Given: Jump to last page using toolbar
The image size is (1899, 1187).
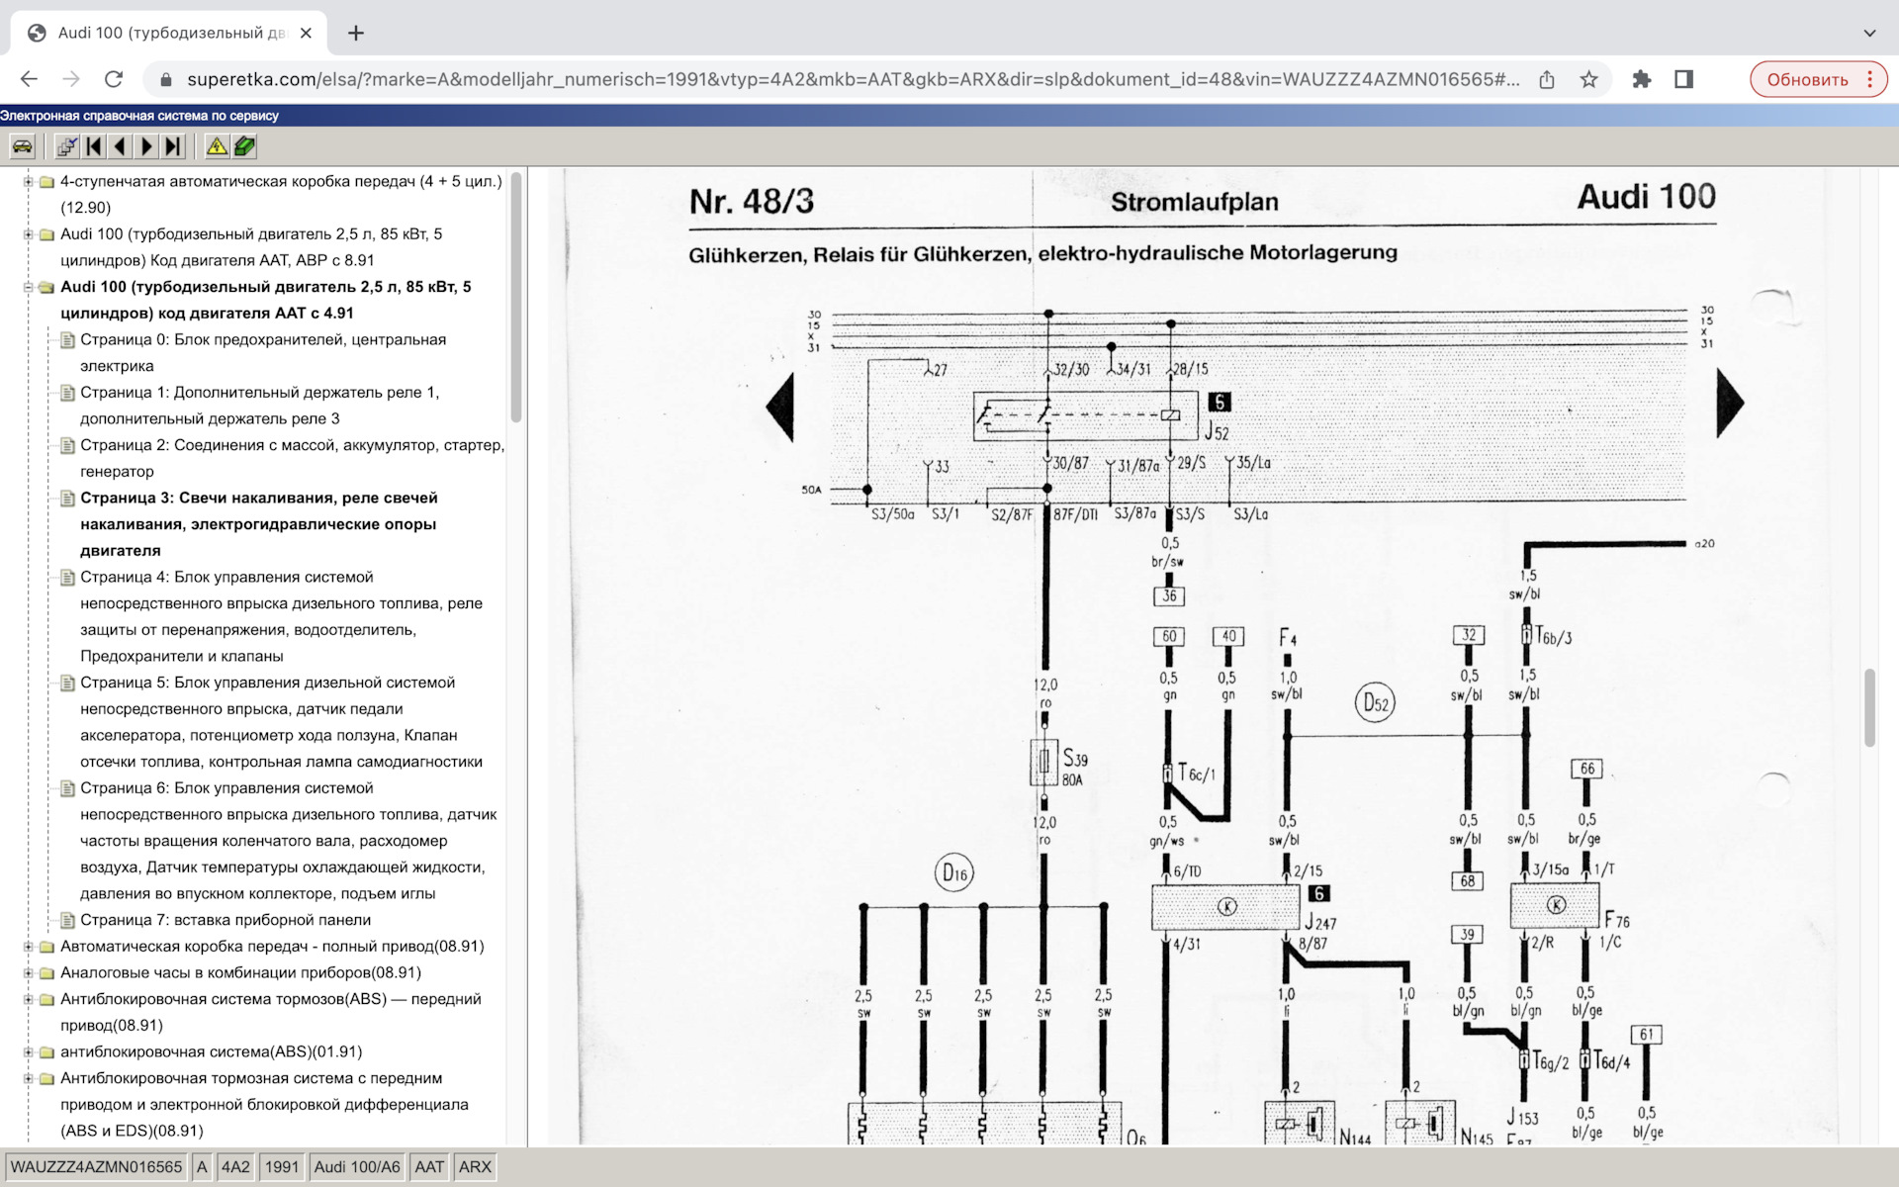Looking at the screenshot, I should [x=173, y=147].
